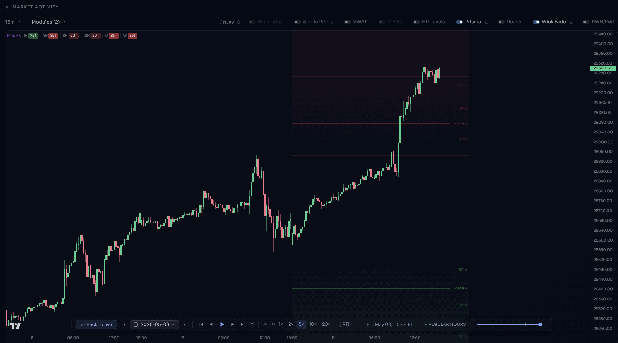
Task: Expand the Modules (2) dropdown
Action: pyautogui.click(x=49, y=22)
